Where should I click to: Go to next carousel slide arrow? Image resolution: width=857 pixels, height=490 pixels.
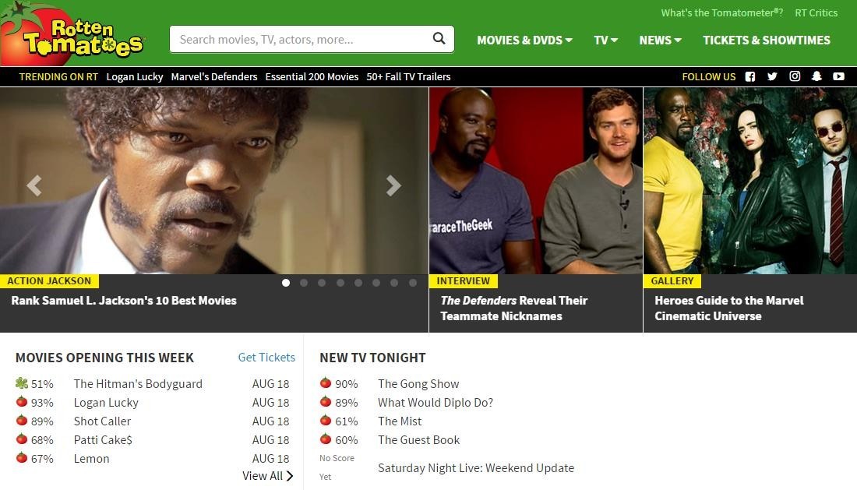coord(393,185)
